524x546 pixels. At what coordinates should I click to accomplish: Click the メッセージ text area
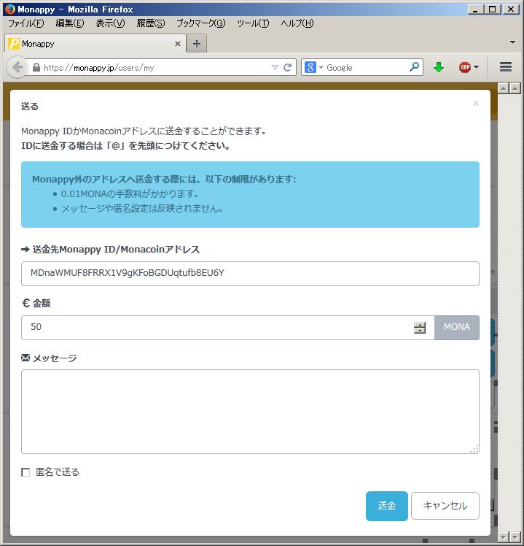click(x=250, y=412)
